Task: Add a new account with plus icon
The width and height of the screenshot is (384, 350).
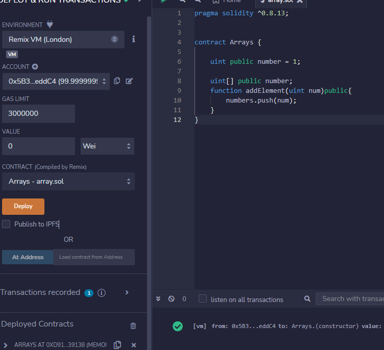Action: 35,66
